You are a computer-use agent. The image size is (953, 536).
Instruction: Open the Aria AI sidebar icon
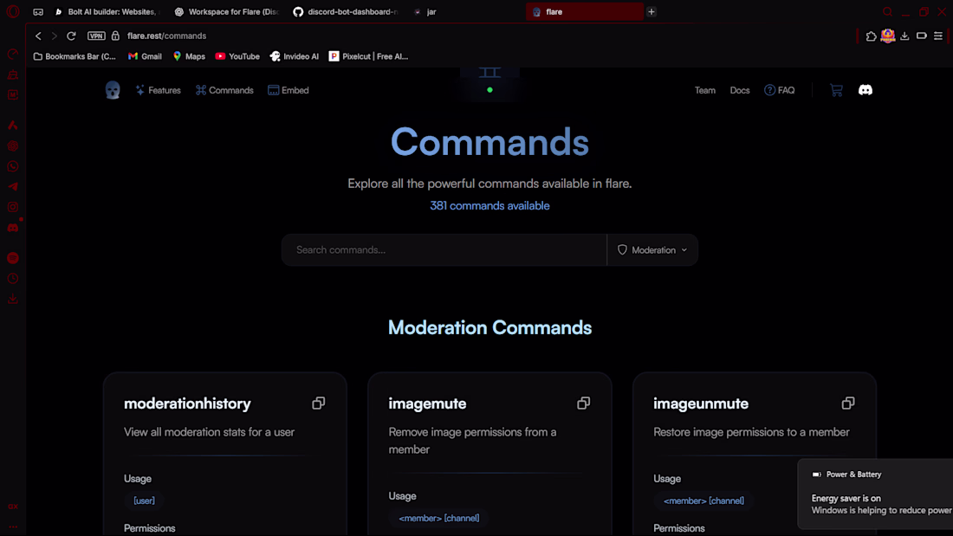click(x=13, y=126)
